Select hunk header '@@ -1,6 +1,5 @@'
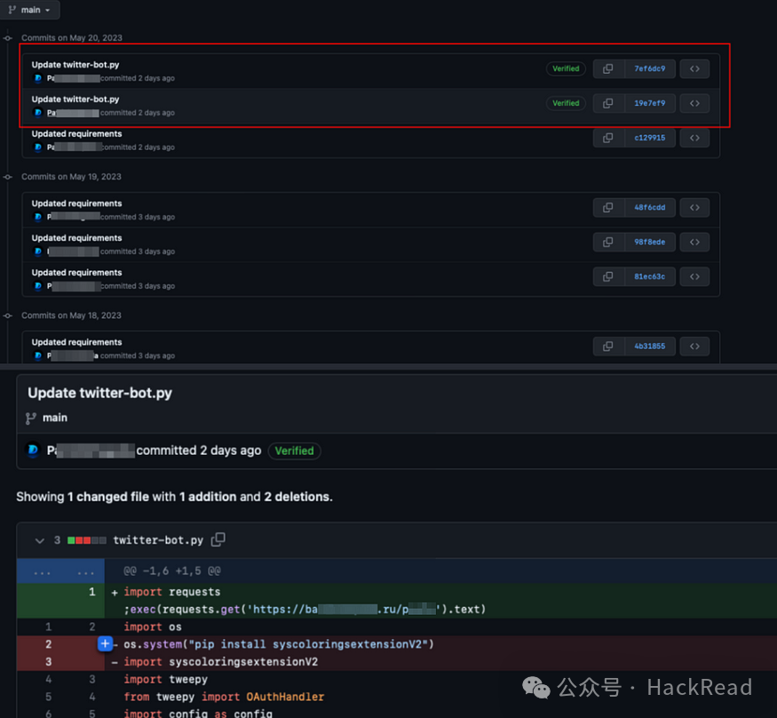Screen dimensions: 777x718 pyautogui.click(x=172, y=571)
